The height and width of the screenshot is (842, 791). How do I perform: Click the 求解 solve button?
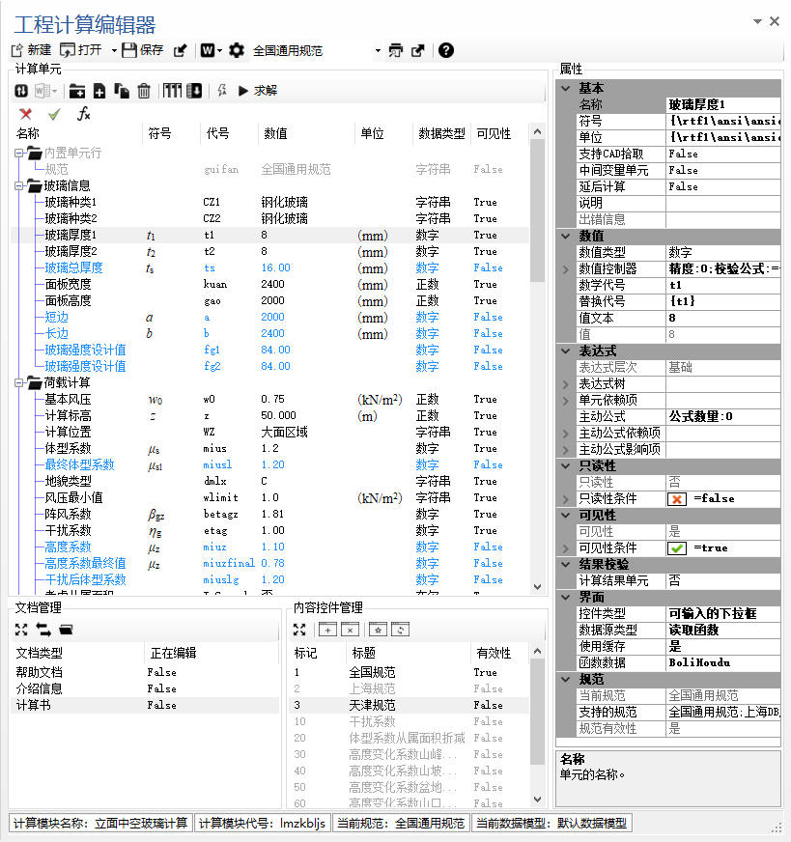point(258,91)
